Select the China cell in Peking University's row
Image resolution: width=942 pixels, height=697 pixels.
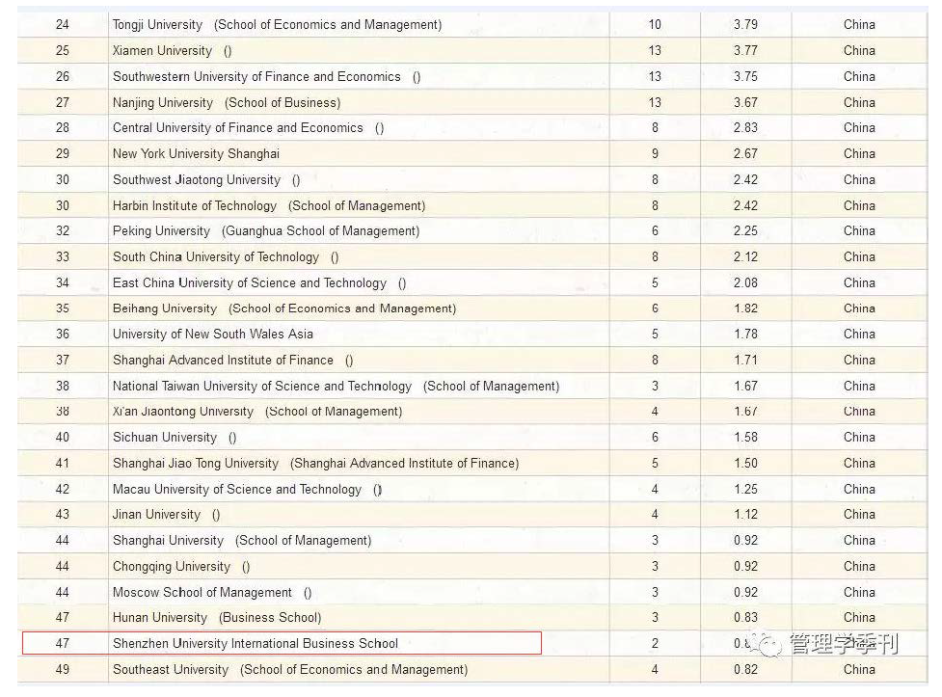pyautogui.click(x=859, y=230)
